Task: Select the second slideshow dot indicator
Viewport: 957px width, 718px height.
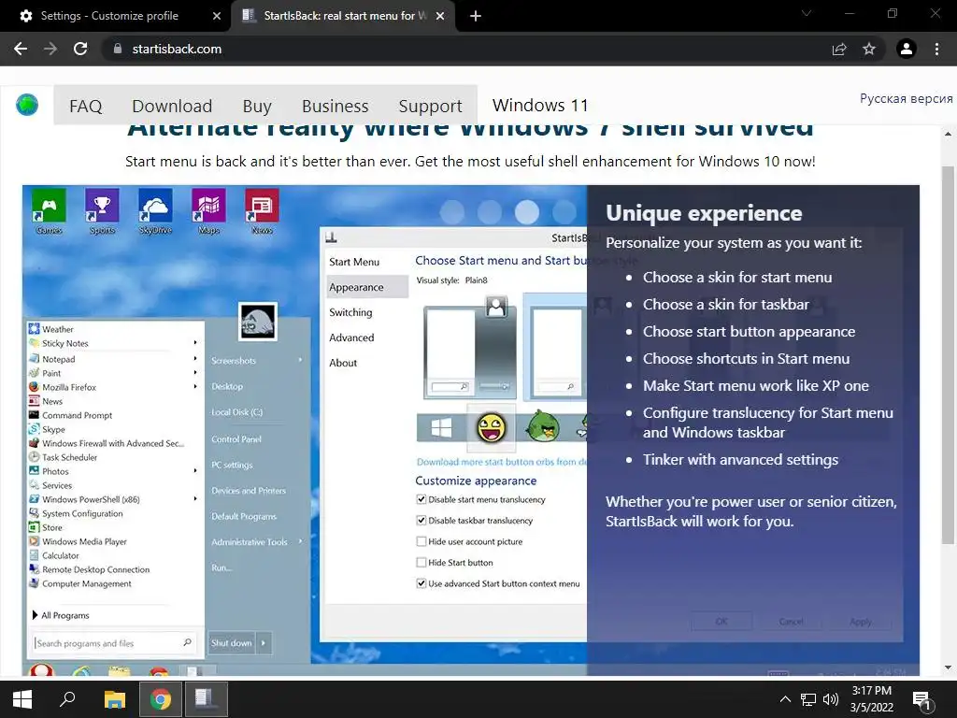Action: pos(490,212)
